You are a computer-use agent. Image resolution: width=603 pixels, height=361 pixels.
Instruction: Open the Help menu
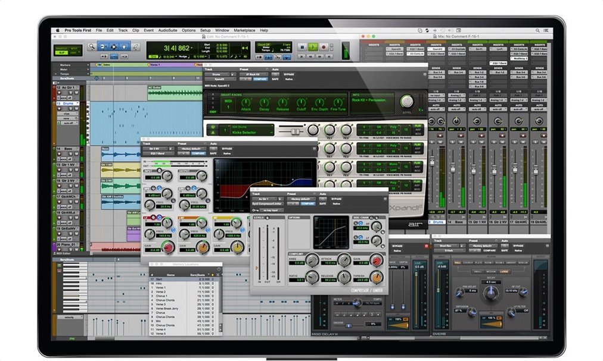click(x=264, y=30)
